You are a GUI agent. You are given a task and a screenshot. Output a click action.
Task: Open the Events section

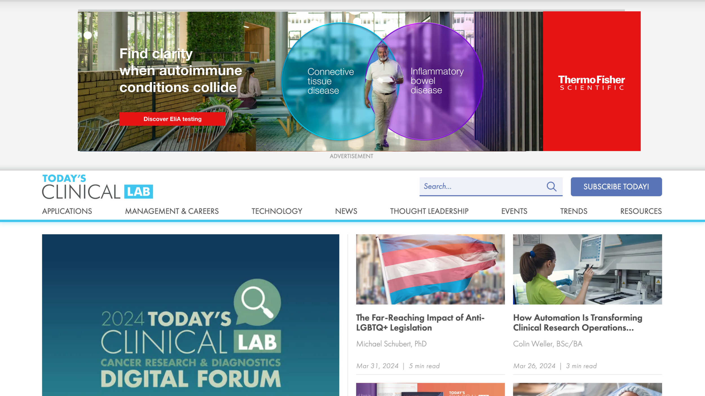point(514,211)
